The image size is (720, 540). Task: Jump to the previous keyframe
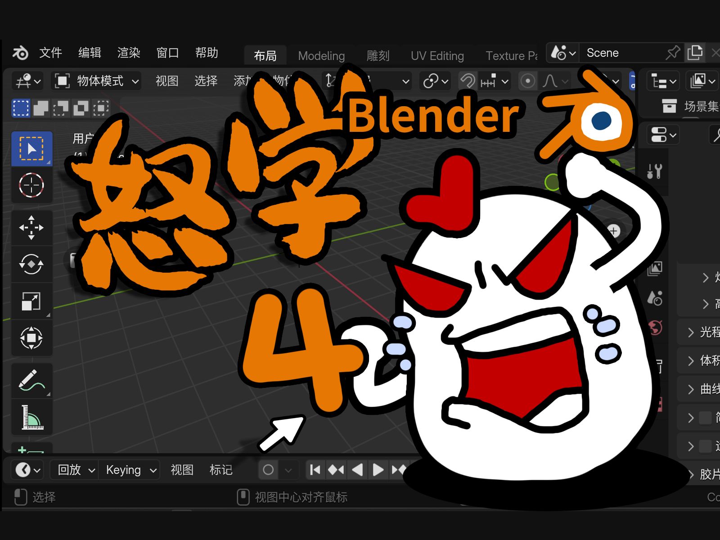tap(336, 470)
